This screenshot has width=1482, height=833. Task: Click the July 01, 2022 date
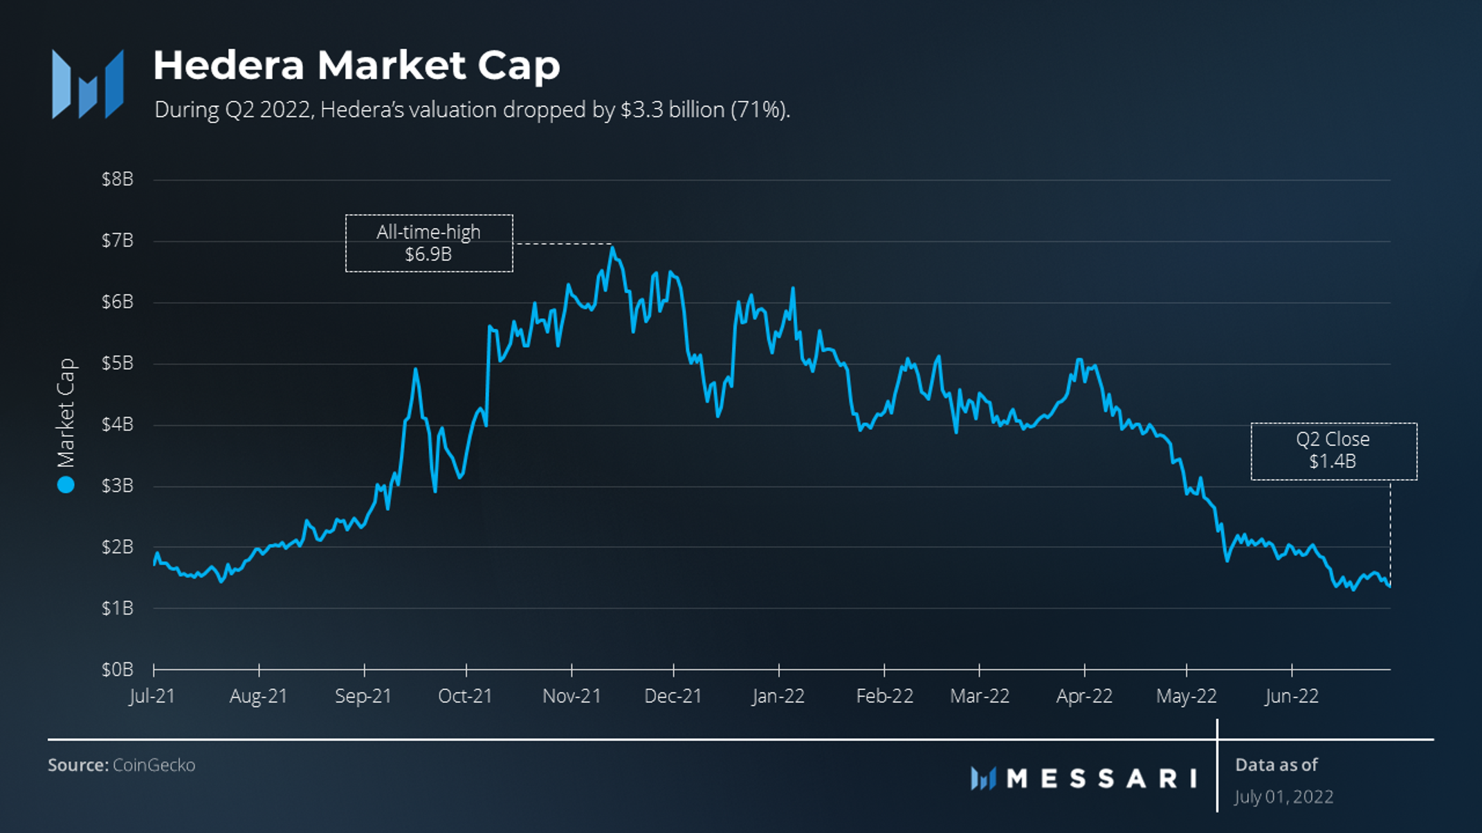coord(1284,797)
